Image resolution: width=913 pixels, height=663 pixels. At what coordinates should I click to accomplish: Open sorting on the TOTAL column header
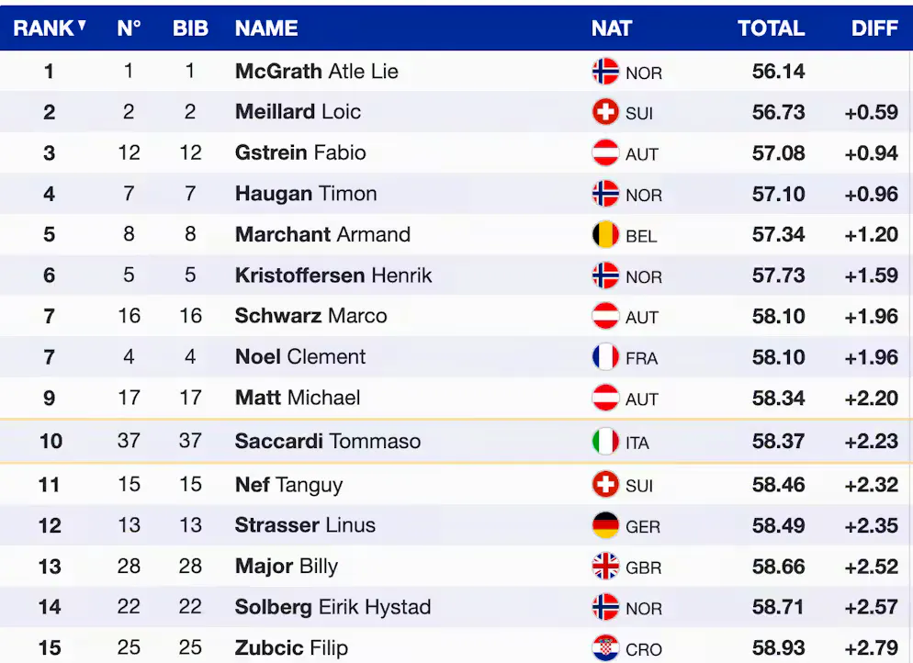click(772, 28)
